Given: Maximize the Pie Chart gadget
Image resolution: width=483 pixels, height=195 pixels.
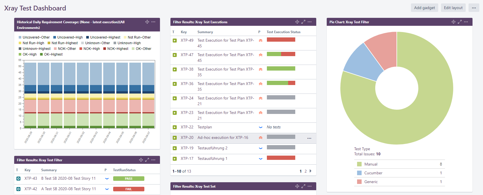Looking at the screenshot, I should click(460, 22).
